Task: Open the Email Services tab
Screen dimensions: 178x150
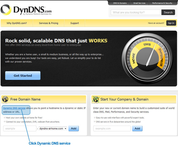Action: tap(139, 3)
